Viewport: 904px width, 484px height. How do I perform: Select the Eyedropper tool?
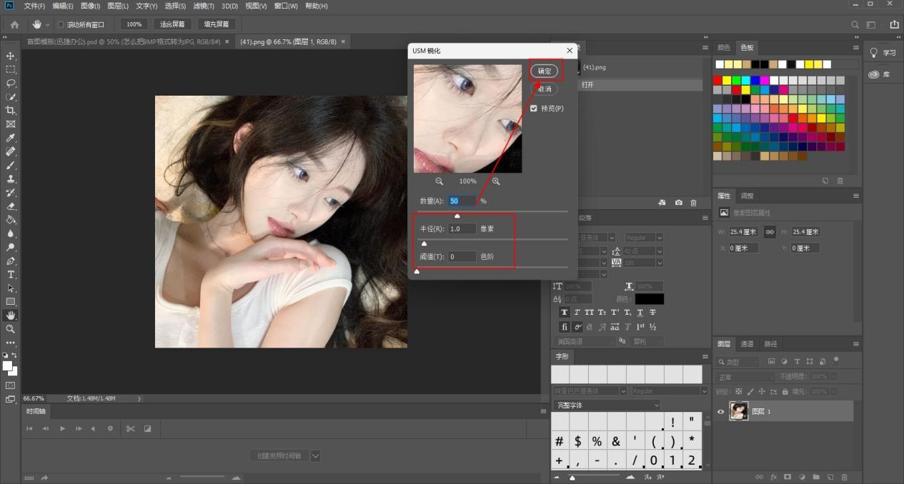pos(11,138)
